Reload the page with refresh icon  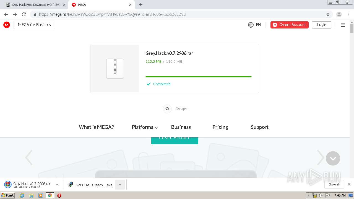[24, 14]
